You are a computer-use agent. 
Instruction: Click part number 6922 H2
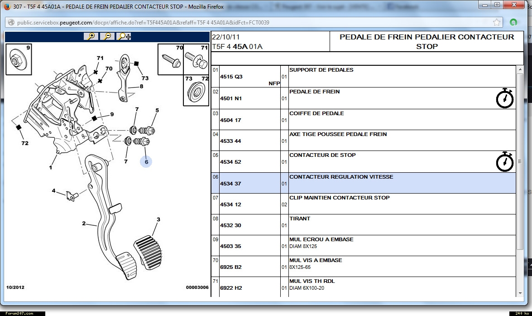tap(231, 288)
